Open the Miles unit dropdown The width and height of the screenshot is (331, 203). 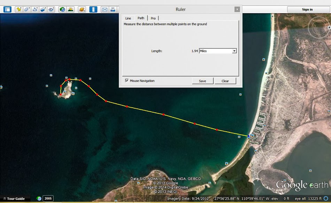tap(234, 51)
